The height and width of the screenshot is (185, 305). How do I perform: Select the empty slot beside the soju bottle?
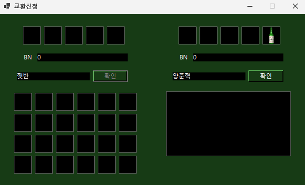250,35
